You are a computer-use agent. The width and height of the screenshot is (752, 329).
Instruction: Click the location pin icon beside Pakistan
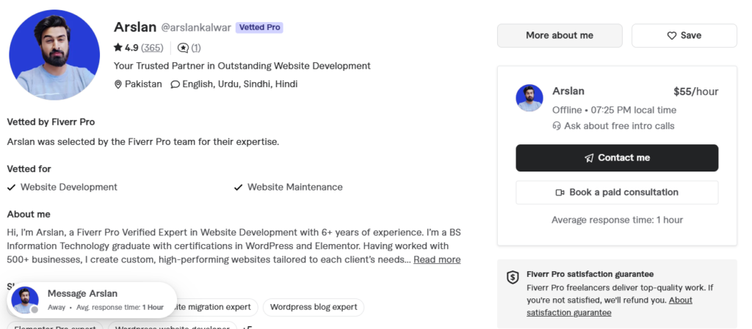tap(118, 84)
